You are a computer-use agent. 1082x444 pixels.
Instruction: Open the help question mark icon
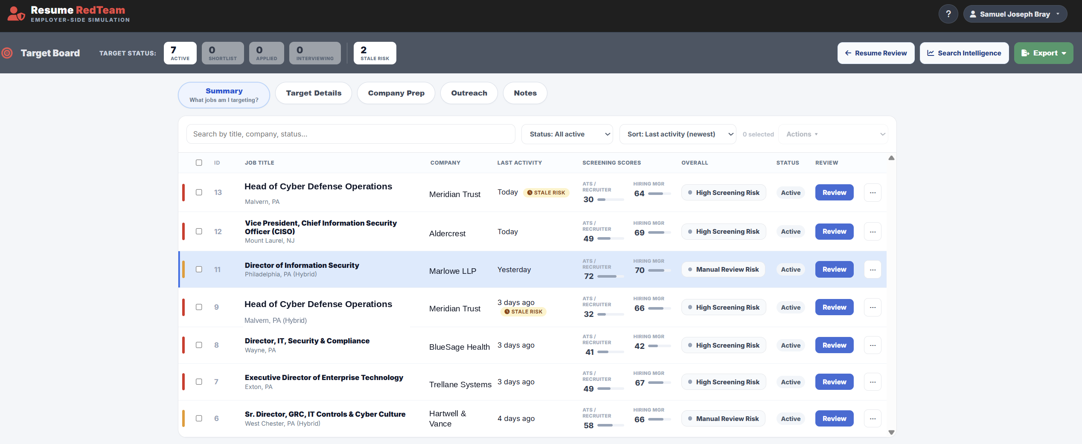point(948,14)
